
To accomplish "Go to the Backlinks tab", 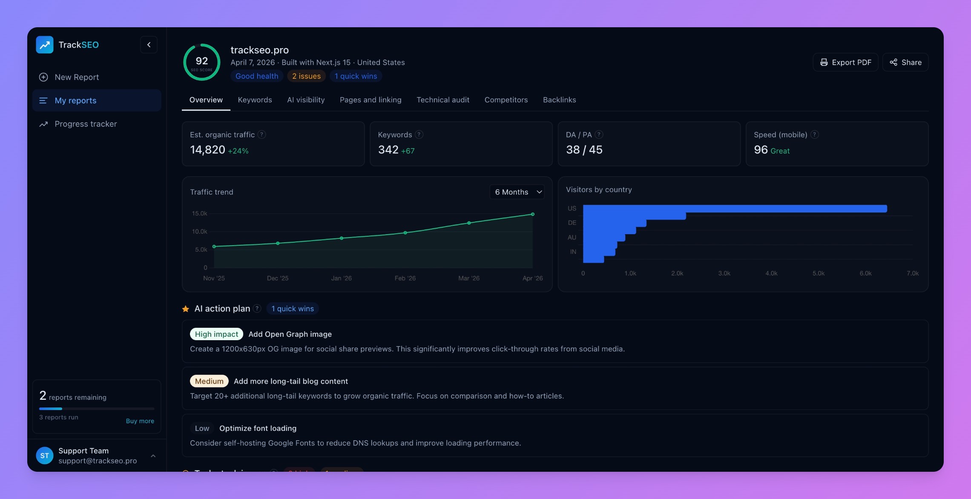I will pyautogui.click(x=559, y=100).
